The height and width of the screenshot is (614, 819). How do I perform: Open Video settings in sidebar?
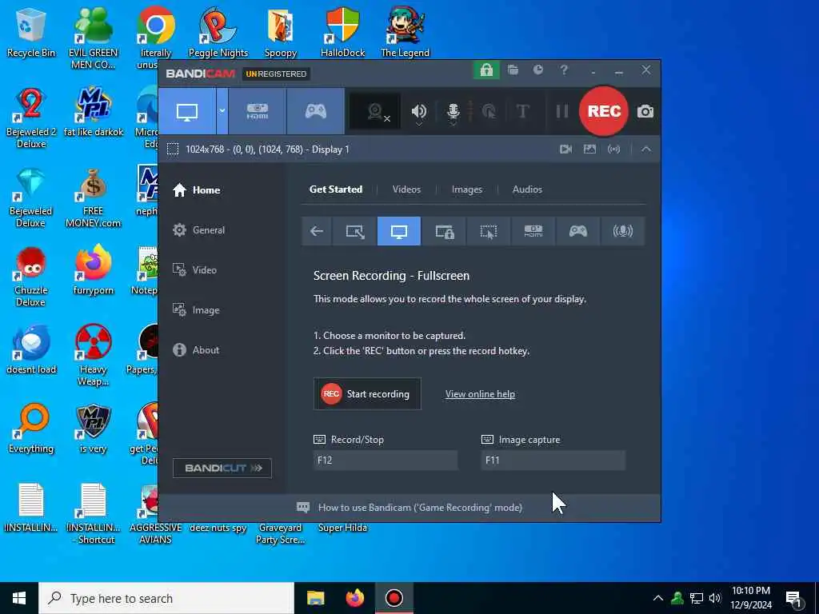[194, 270]
